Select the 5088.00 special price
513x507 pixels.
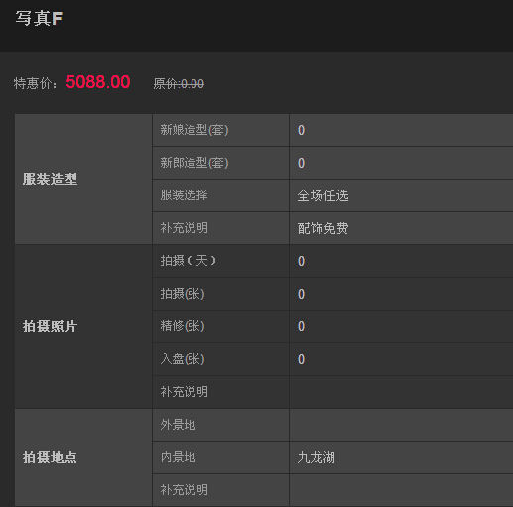(98, 82)
